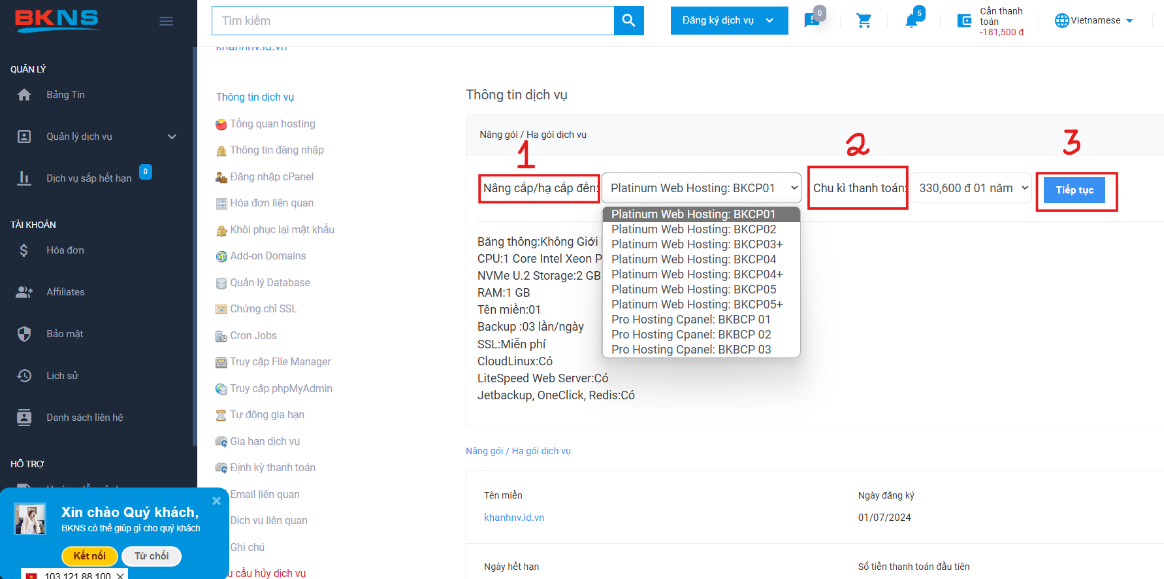This screenshot has width=1164, height=579.
Task: Focus the Tìm kiếm search field
Action: [x=413, y=20]
